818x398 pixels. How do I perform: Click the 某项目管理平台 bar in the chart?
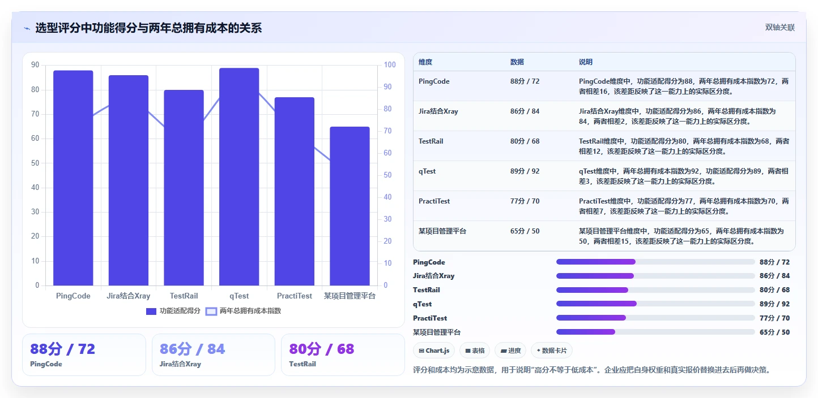pyautogui.click(x=350, y=206)
